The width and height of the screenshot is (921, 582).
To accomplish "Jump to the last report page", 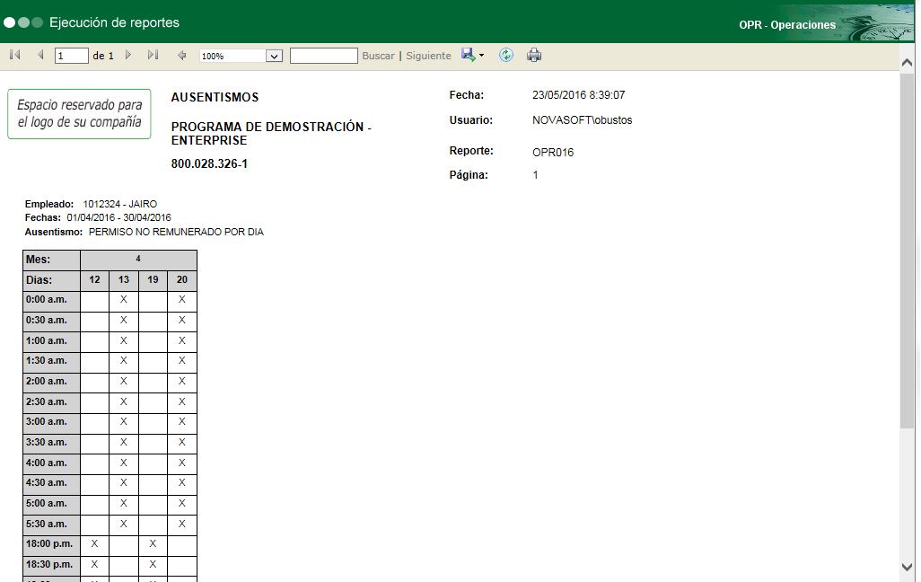I will tap(153, 56).
